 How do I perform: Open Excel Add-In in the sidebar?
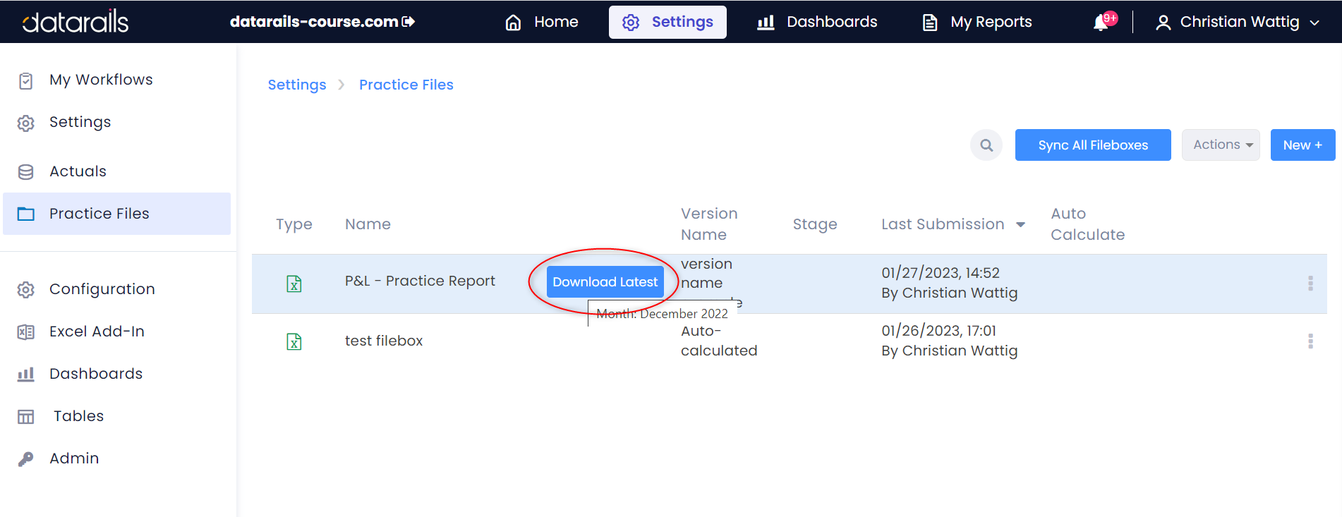tap(97, 332)
